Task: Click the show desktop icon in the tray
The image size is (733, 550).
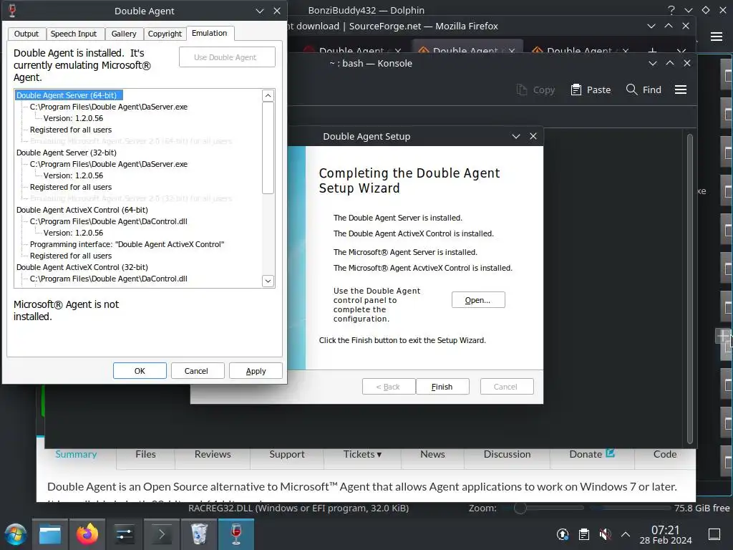Action: [x=714, y=534]
